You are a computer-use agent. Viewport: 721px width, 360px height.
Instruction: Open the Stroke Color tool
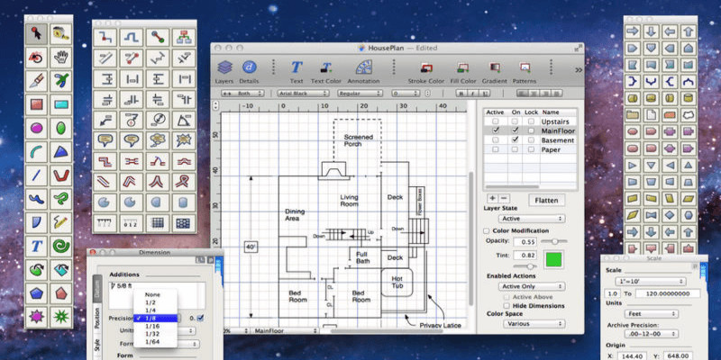(426, 72)
